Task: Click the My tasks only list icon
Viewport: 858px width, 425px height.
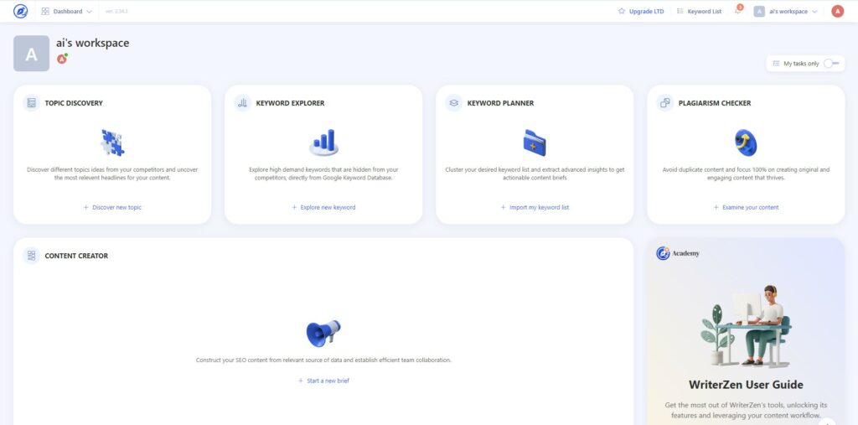Action: coord(776,64)
